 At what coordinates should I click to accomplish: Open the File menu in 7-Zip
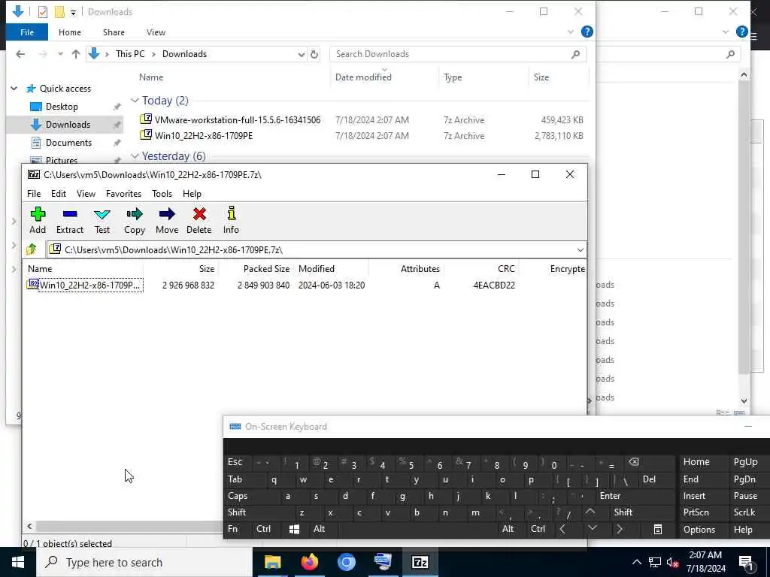click(34, 194)
